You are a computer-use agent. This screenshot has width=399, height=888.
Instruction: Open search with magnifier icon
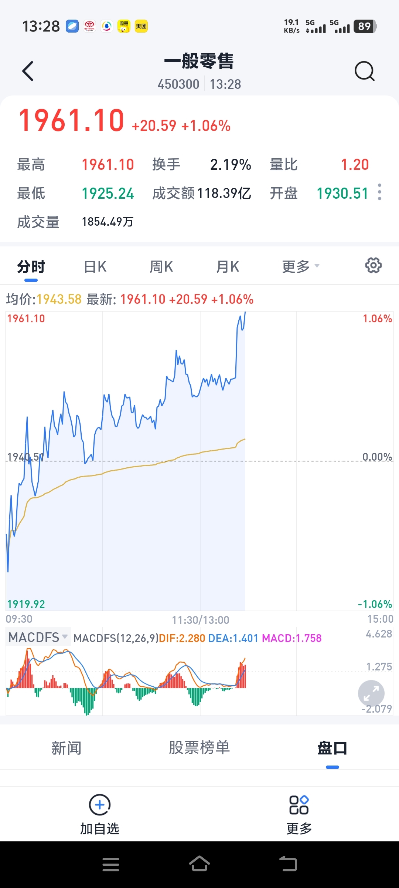(x=364, y=71)
